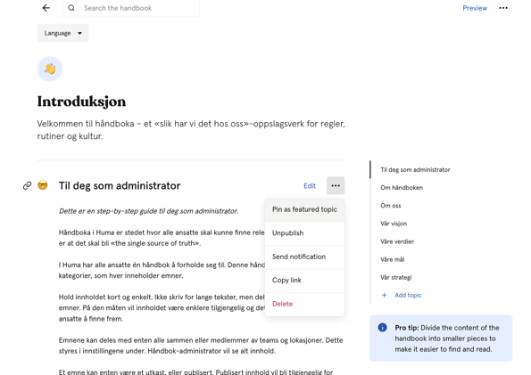This screenshot has width=531, height=375.
Task: Click the chain link icon beside the topic title
Action: (x=27, y=185)
